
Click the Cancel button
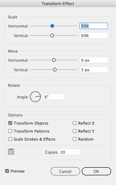click(65, 171)
